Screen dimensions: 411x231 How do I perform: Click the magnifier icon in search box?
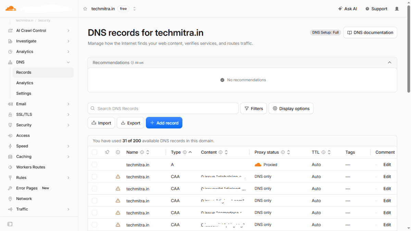[x=92, y=108]
